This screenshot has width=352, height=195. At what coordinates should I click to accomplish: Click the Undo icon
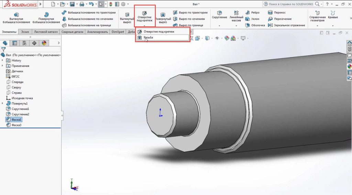pyautogui.click(x=91, y=4)
